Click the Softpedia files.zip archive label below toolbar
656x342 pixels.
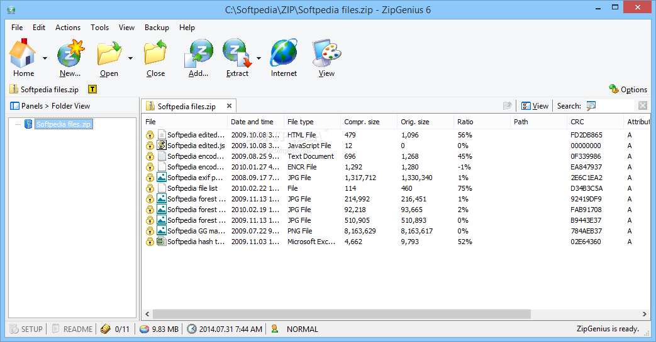click(x=45, y=89)
